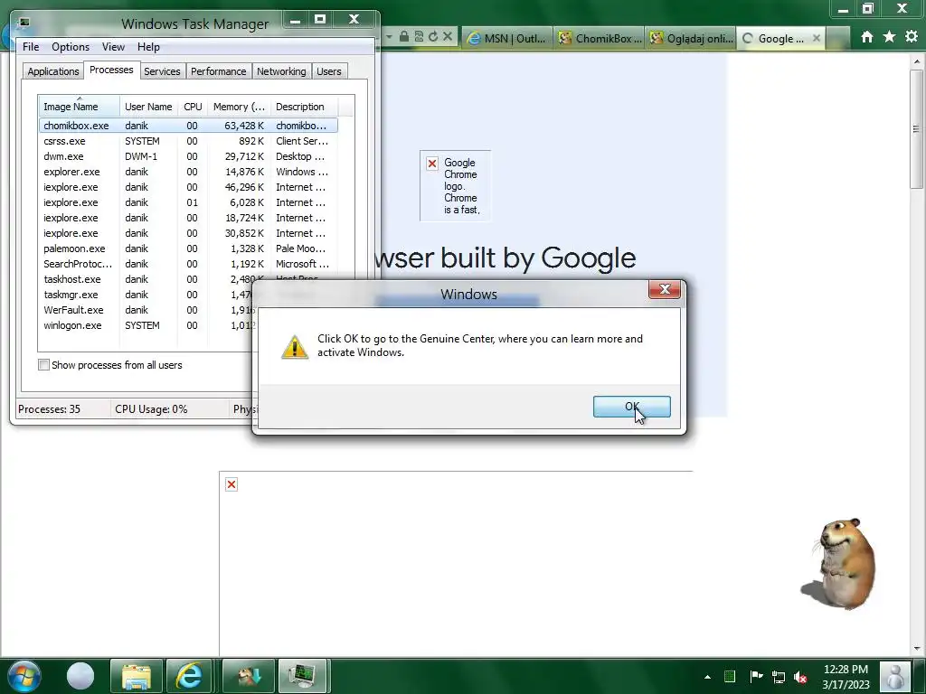The width and height of the screenshot is (926, 694).
Task: Open the network tray icon
Action: (x=779, y=677)
